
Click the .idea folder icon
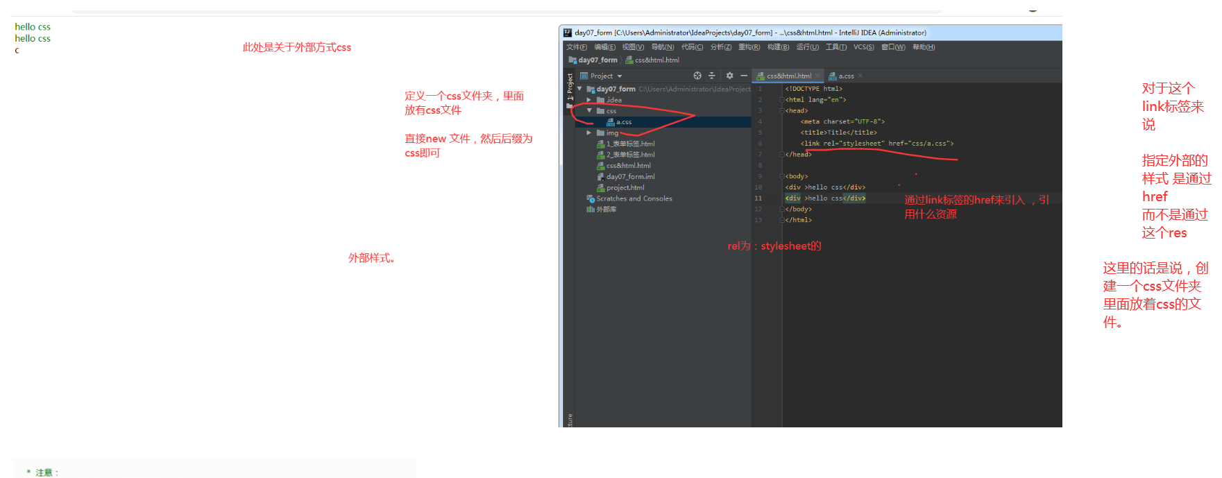click(600, 100)
